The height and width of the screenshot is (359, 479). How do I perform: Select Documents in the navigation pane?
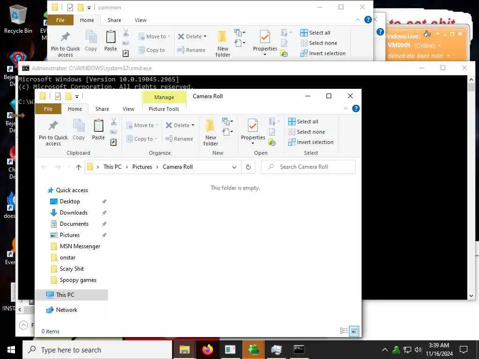(x=74, y=224)
